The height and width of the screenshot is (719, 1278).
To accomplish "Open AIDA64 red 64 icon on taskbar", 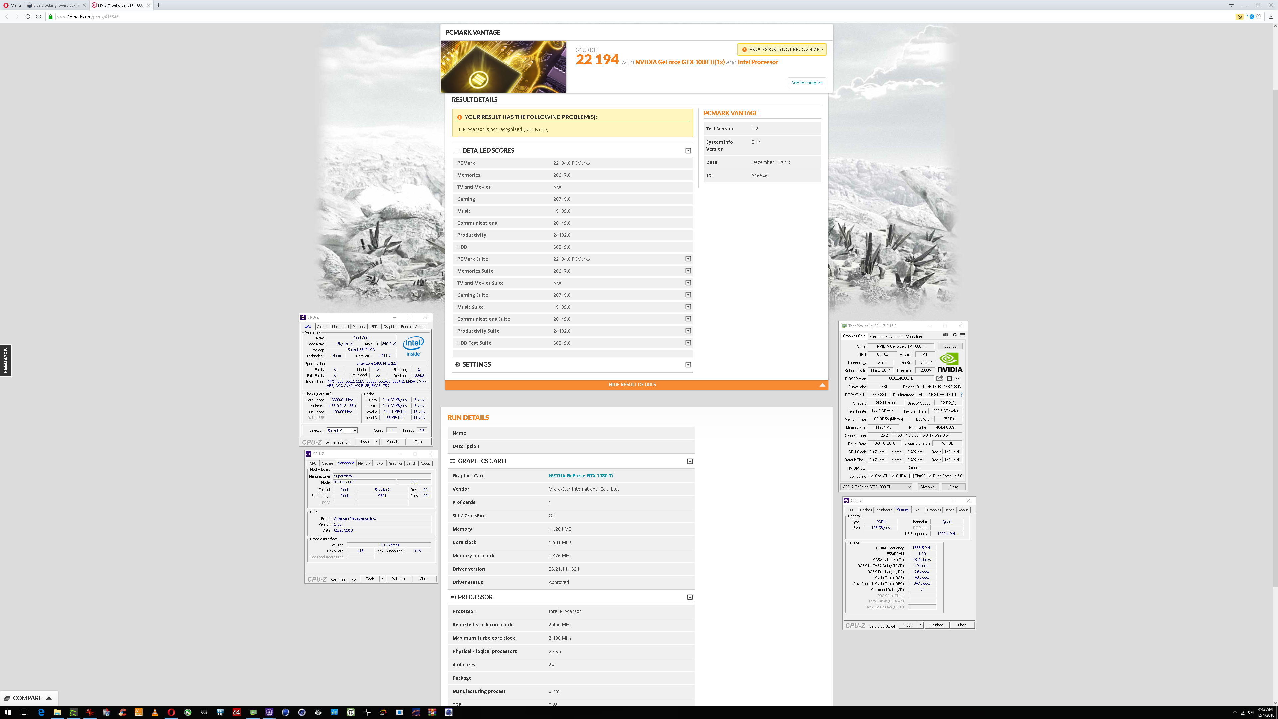I will 236,712.
